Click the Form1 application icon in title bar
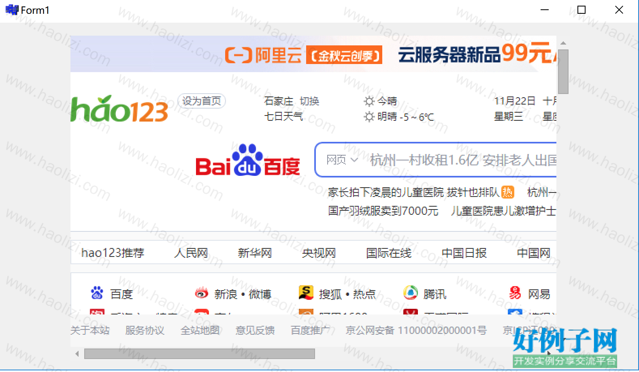Viewport: 639px width, 372px height. (x=12, y=10)
